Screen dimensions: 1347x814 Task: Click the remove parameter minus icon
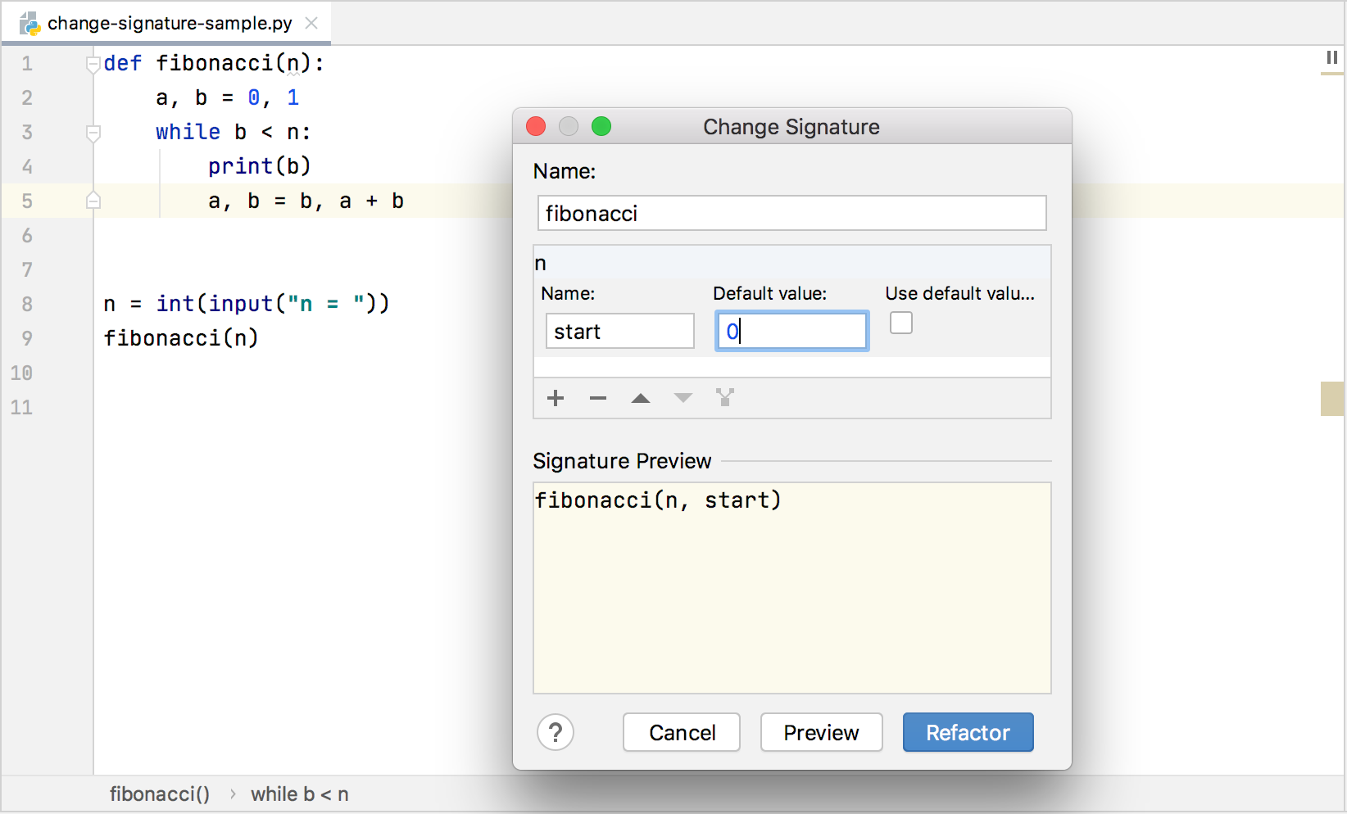598,398
